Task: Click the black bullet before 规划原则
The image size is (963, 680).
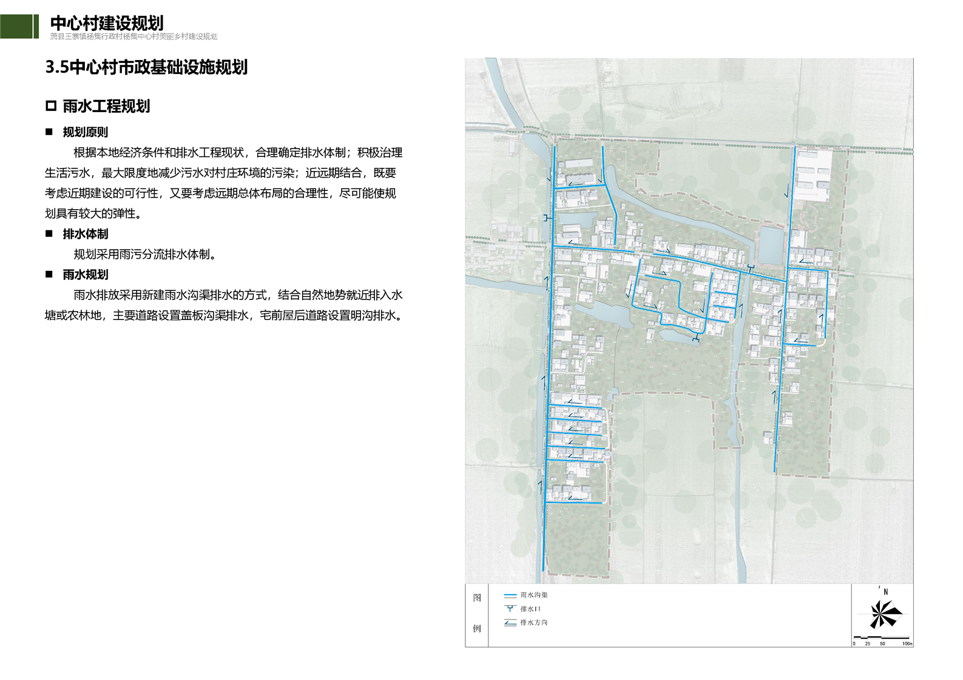Action: pyautogui.click(x=49, y=132)
